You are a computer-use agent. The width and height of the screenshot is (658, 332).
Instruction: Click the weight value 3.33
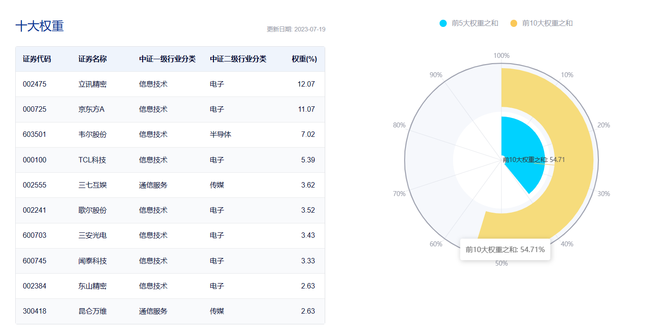pos(308,261)
